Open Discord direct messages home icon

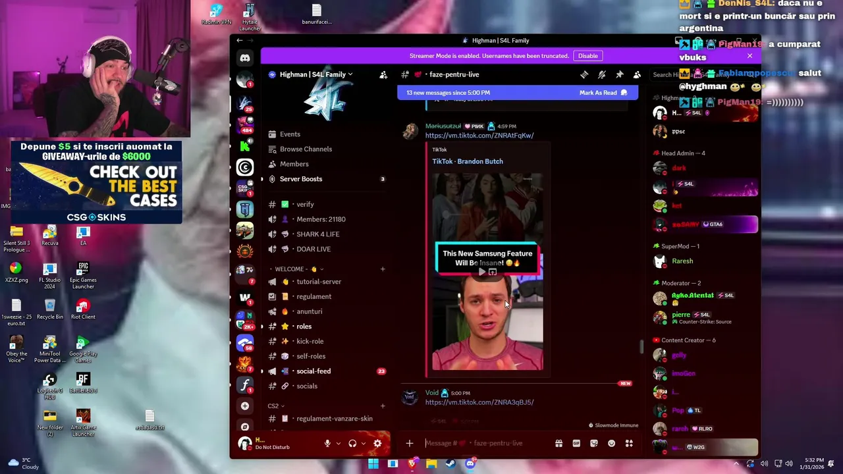point(245,58)
